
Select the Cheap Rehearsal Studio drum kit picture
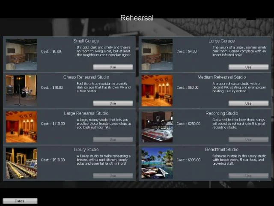21,91
